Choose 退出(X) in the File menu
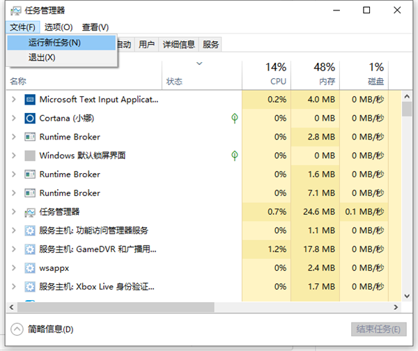 point(42,57)
